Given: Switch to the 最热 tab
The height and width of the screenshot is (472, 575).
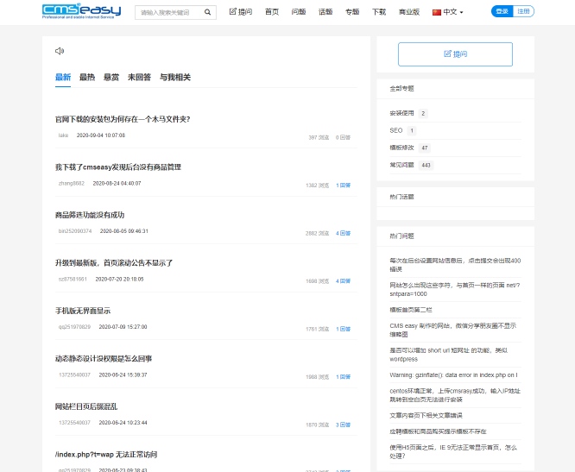Looking at the screenshot, I should [x=87, y=78].
